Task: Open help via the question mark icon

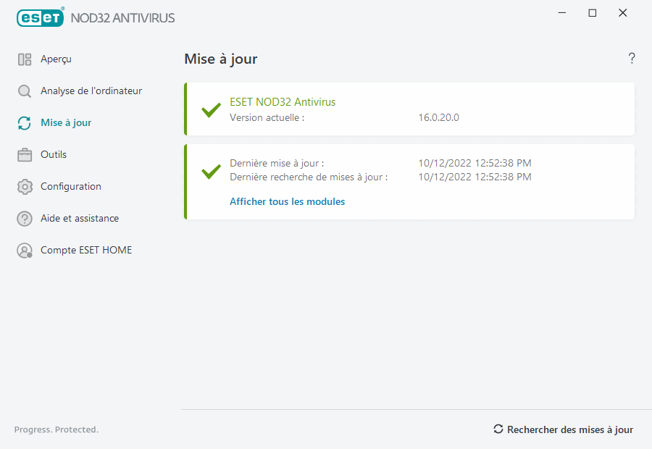Action: click(632, 59)
